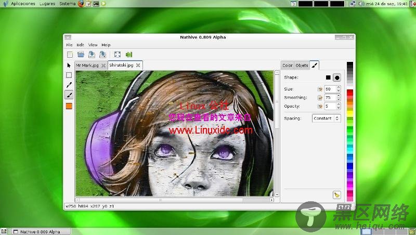Viewport: 416px width, 235px height.
Task: Open the Sistema menu in the top panel
Action: click(x=68, y=4)
